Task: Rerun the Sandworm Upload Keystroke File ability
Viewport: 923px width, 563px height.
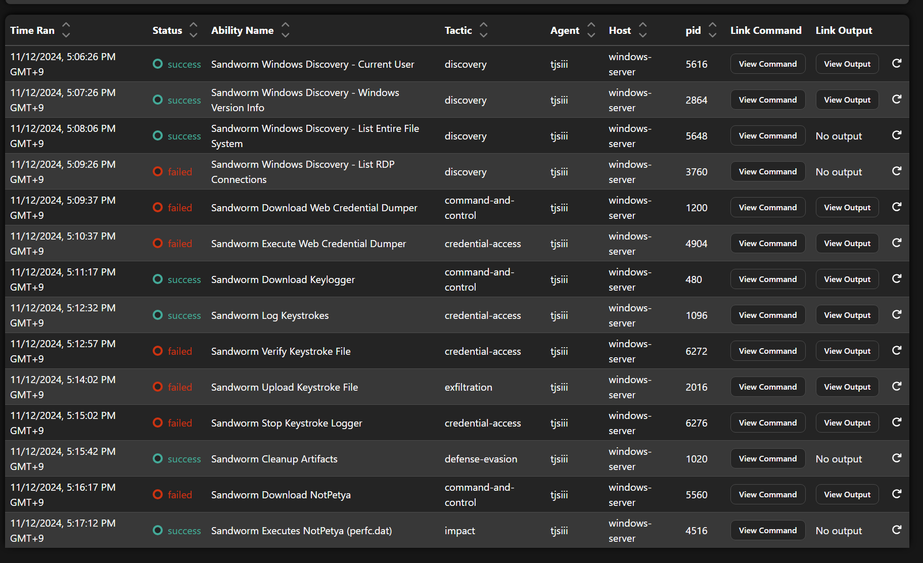Action: click(x=897, y=386)
